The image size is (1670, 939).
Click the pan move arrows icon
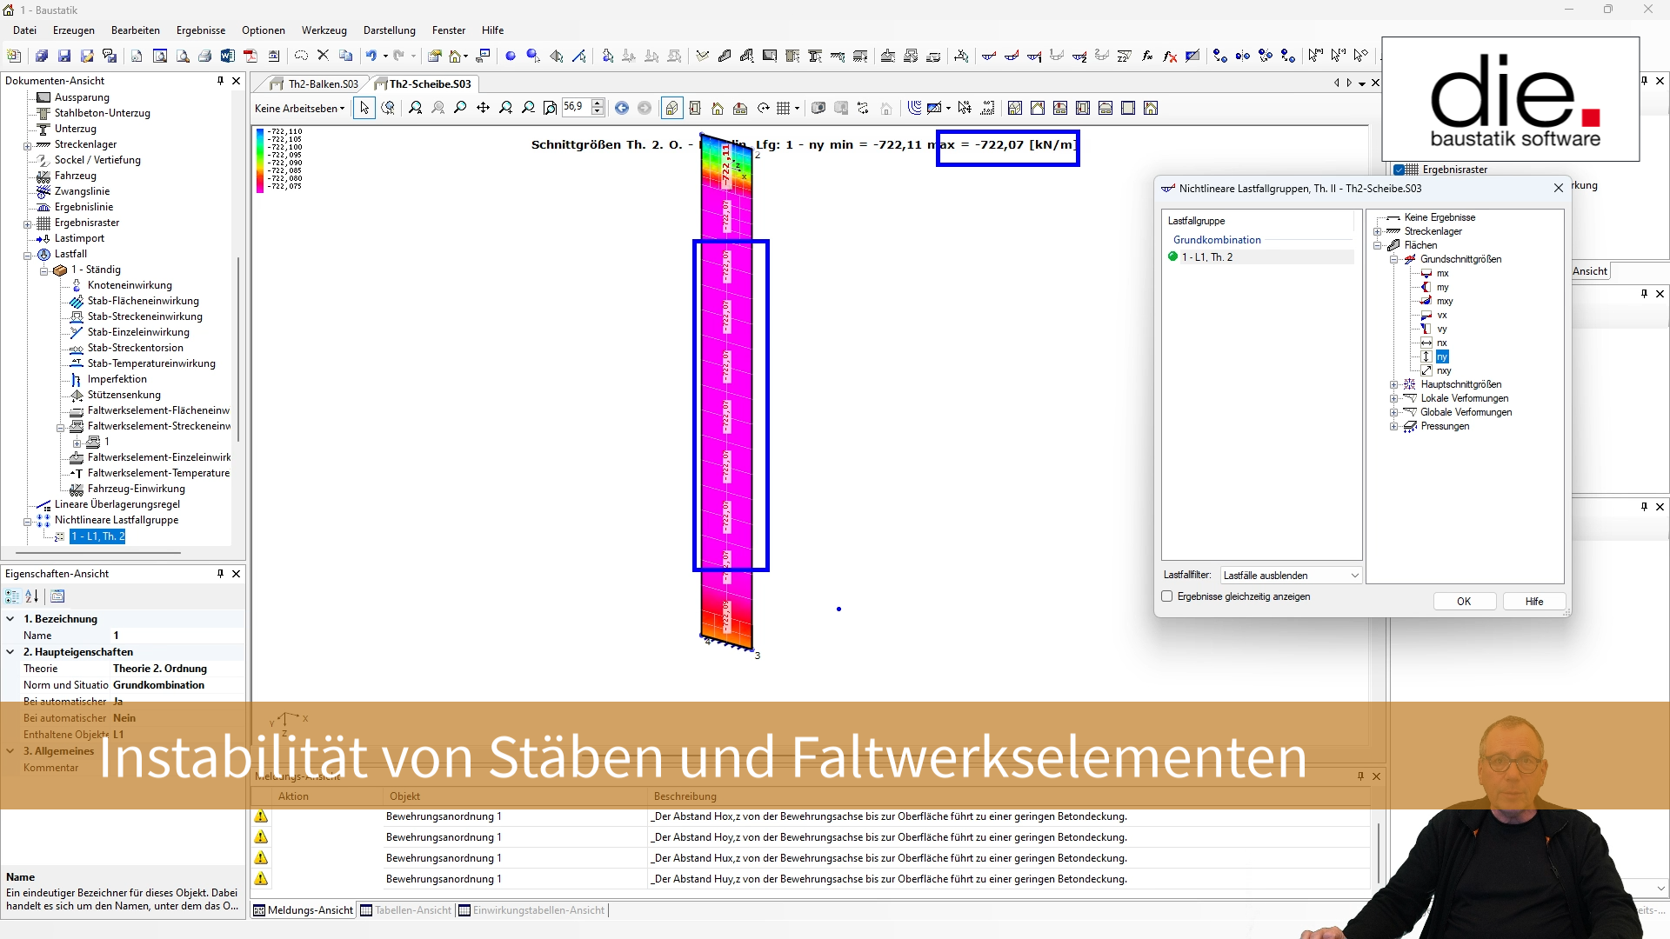tap(483, 108)
